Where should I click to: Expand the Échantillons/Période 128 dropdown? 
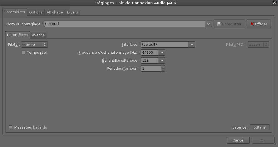coord(162,61)
